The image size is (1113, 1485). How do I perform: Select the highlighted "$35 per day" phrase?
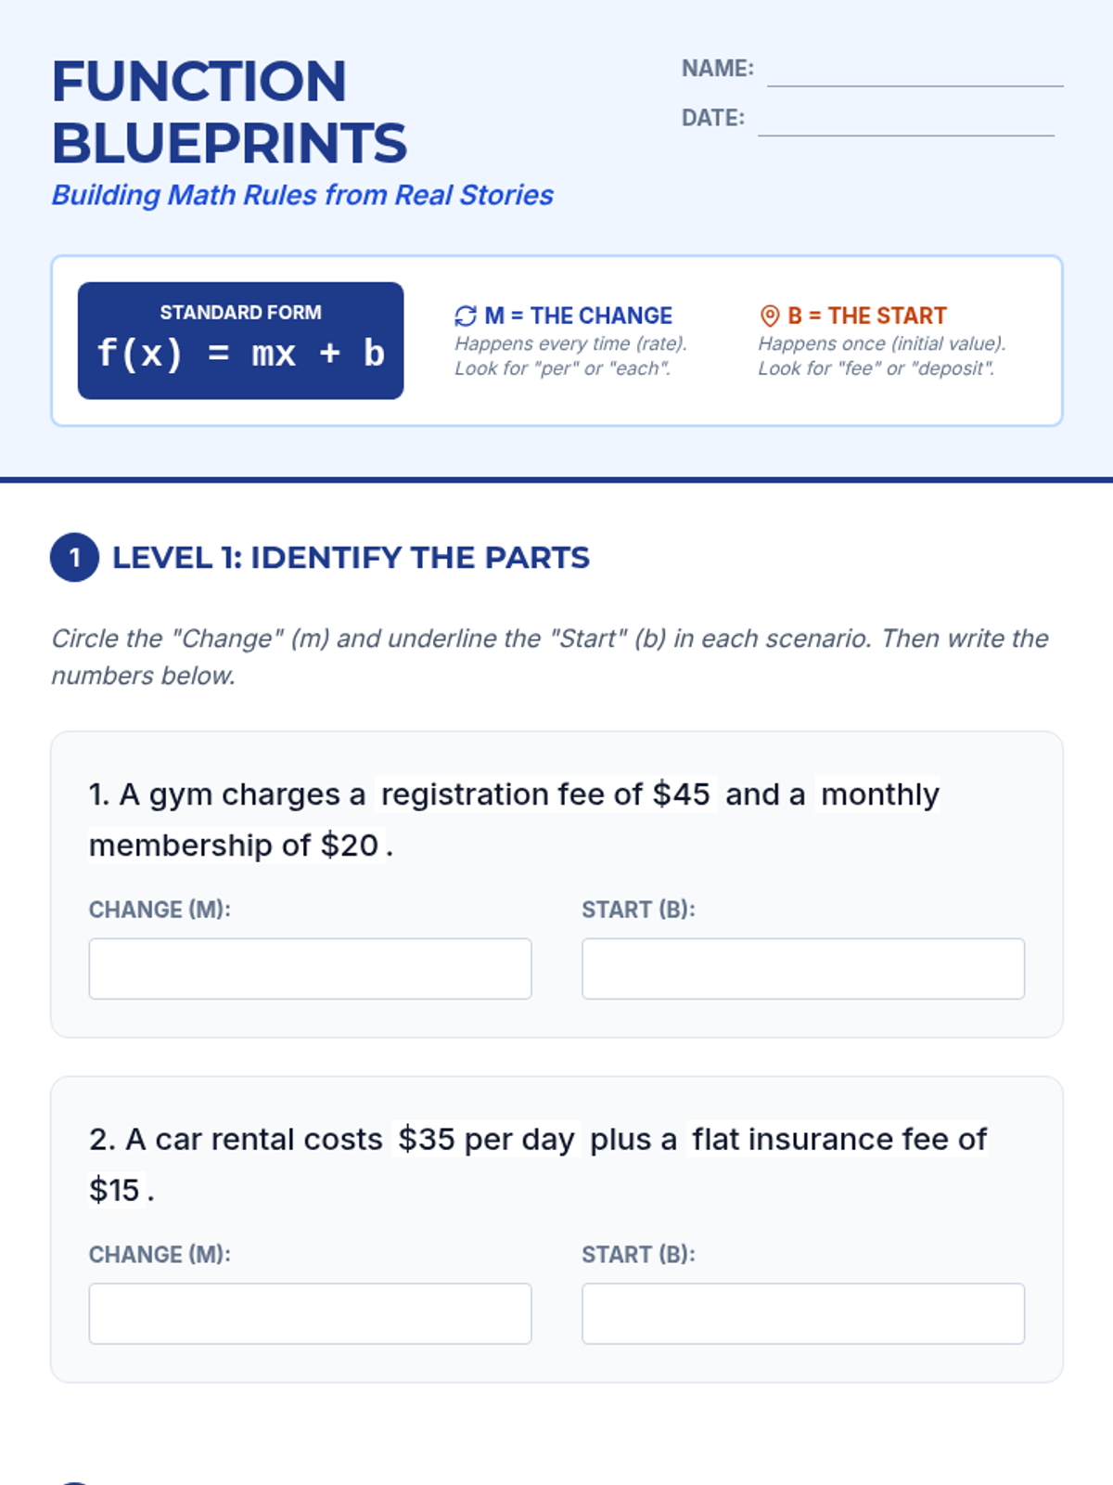coord(486,1140)
